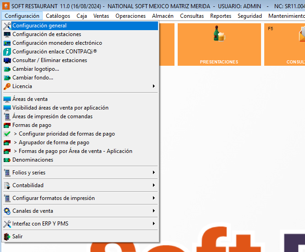Click the image icon beside Cambiar fondo
Image resolution: width=305 pixels, height=252 pixels.
click(7, 78)
